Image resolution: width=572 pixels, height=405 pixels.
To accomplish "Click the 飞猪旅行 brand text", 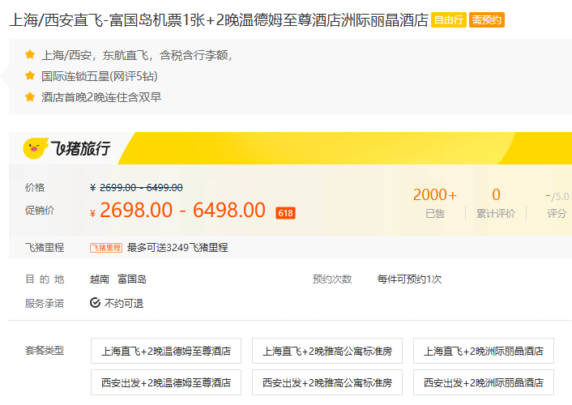I will (x=80, y=148).
